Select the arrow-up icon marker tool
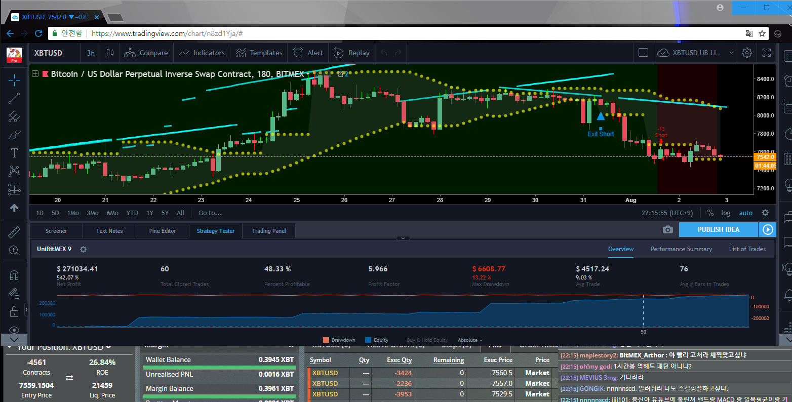 point(14,208)
